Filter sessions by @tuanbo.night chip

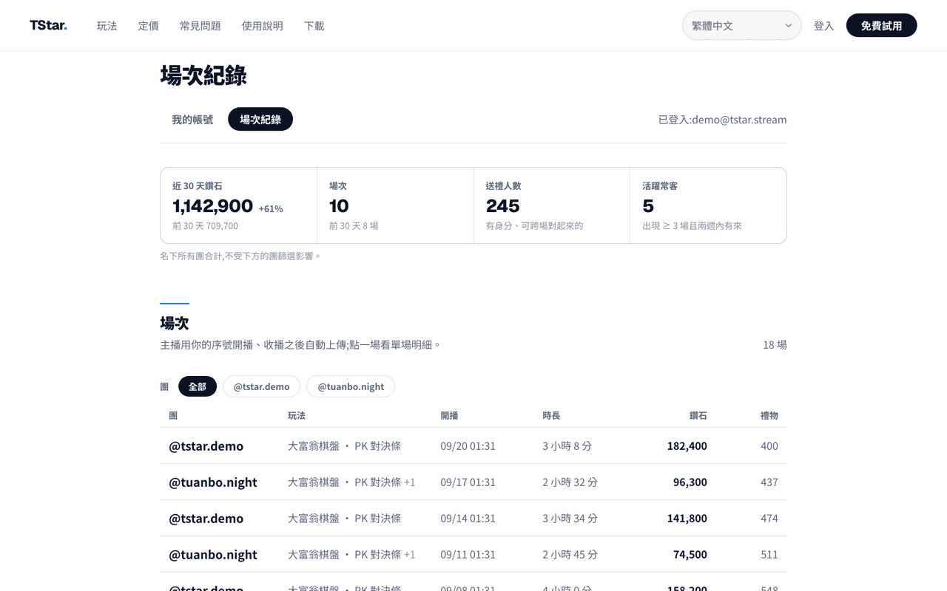point(351,386)
